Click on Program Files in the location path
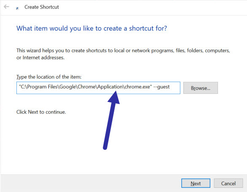The image size is (247, 192). [41, 87]
